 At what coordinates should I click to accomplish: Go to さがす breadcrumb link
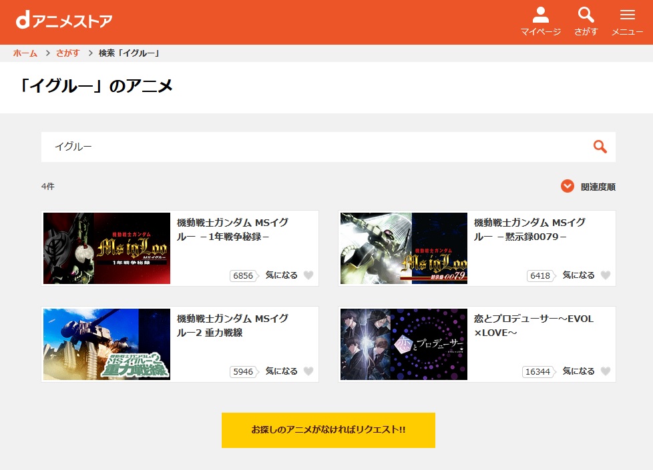tap(68, 53)
